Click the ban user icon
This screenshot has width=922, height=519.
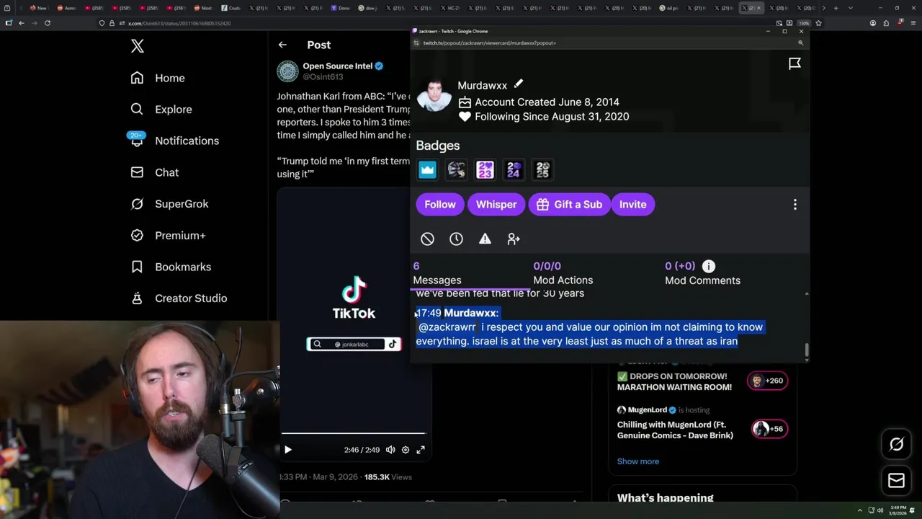click(427, 239)
